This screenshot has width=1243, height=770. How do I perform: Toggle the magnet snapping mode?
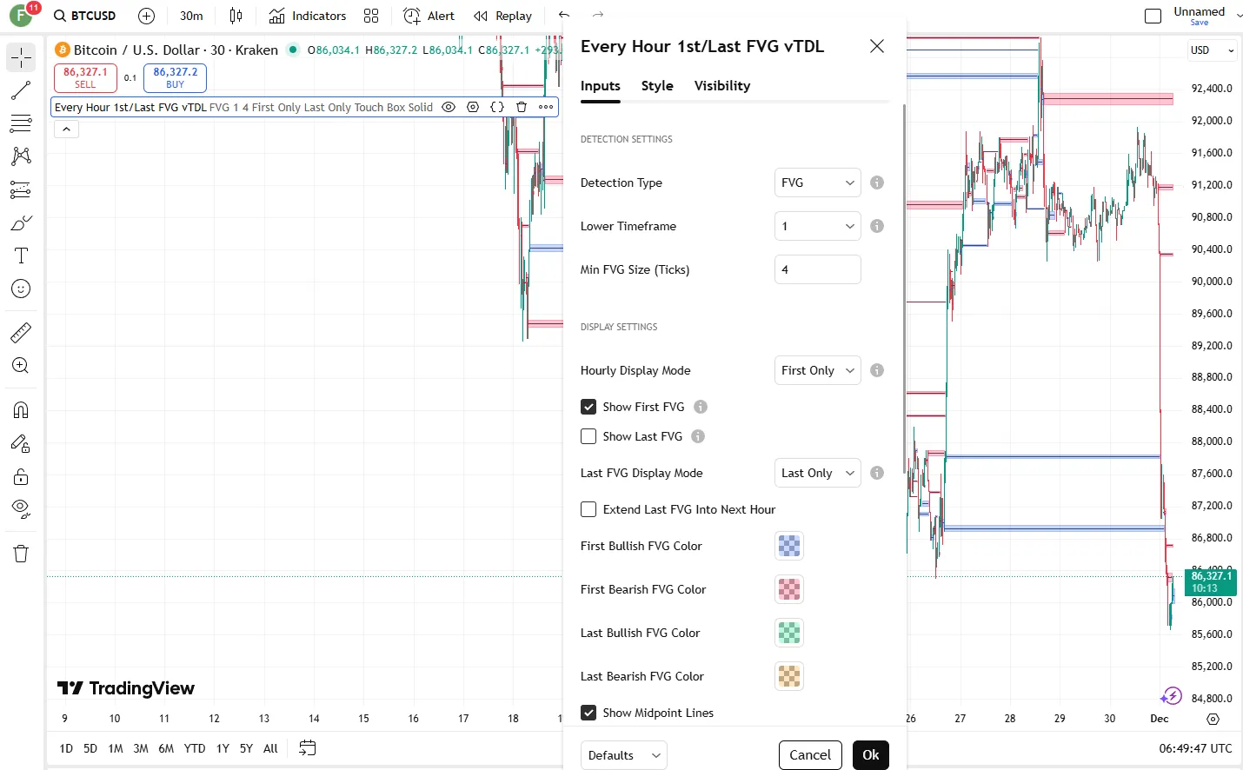pos(21,410)
